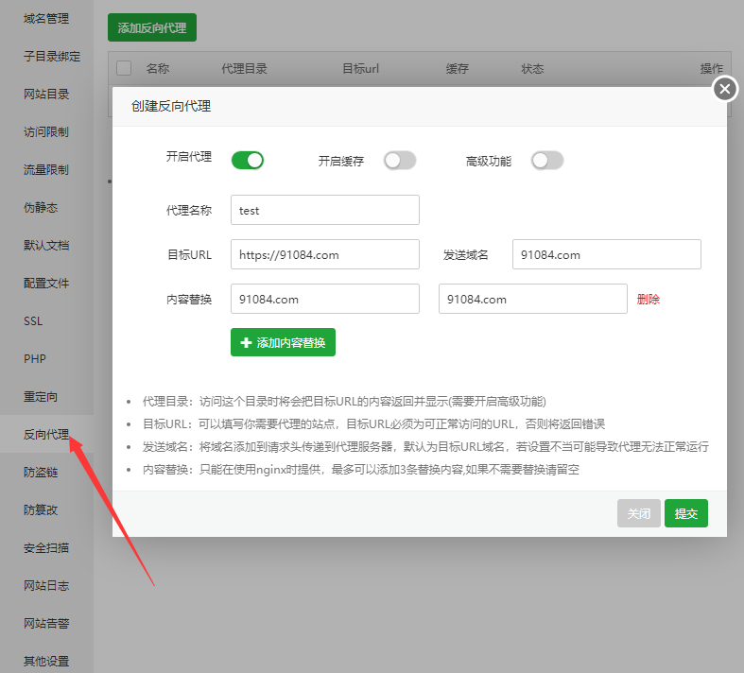
Task: Click the 添加反向代理 button
Action: (151, 27)
